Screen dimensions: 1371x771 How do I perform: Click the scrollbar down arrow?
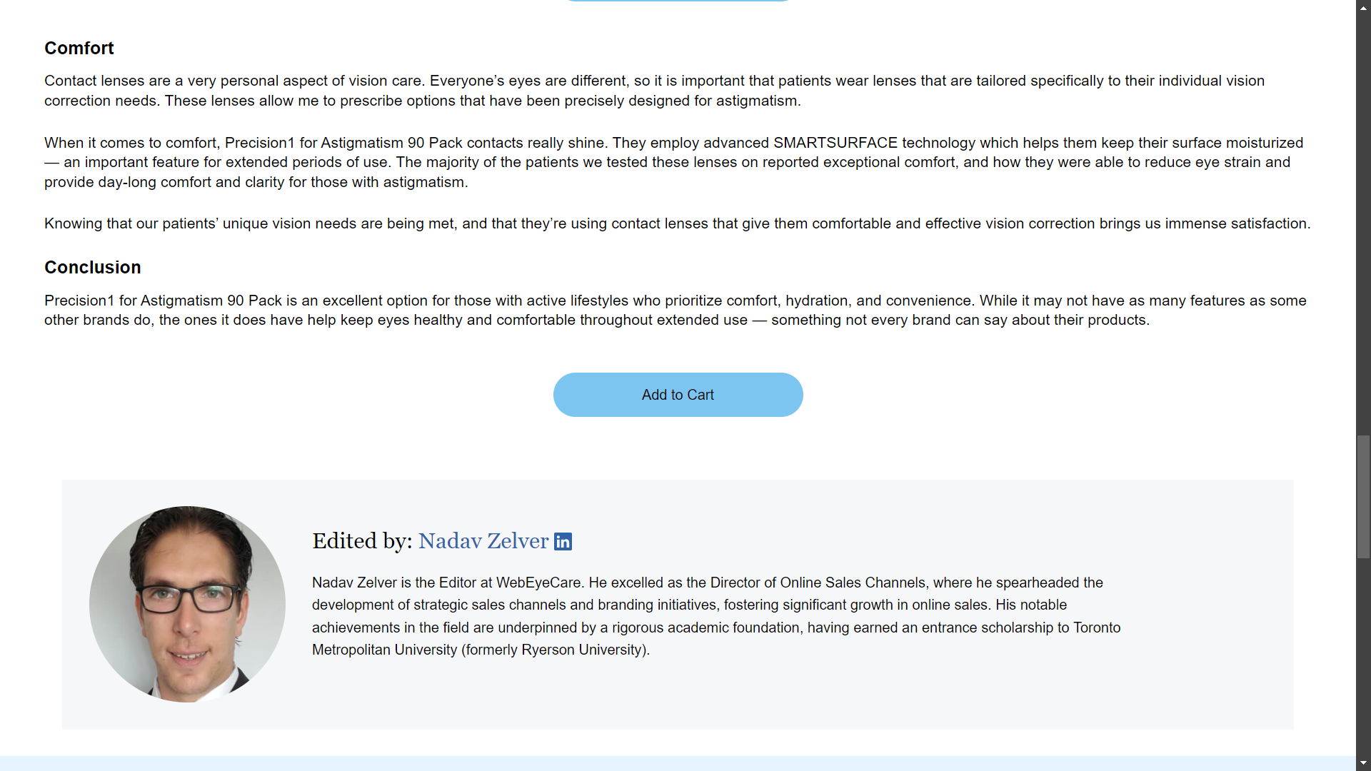[x=1363, y=763]
